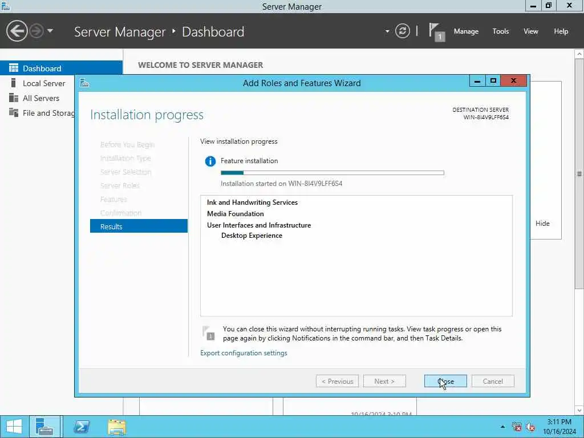
Task: Click the Next button
Action: click(x=384, y=381)
